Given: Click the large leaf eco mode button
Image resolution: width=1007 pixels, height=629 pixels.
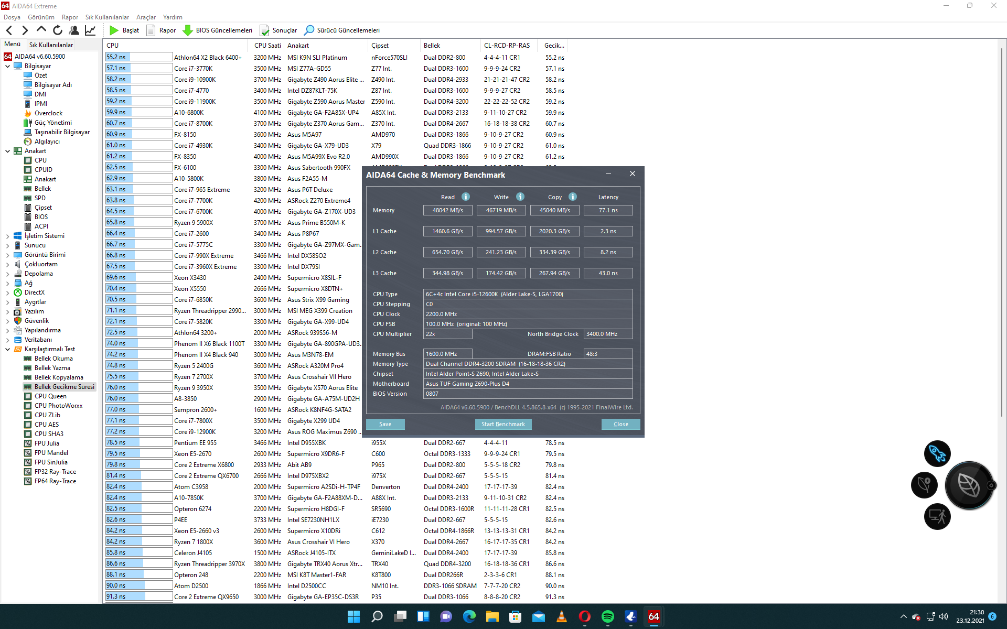Looking at the screenshot, I should point(969,485).
